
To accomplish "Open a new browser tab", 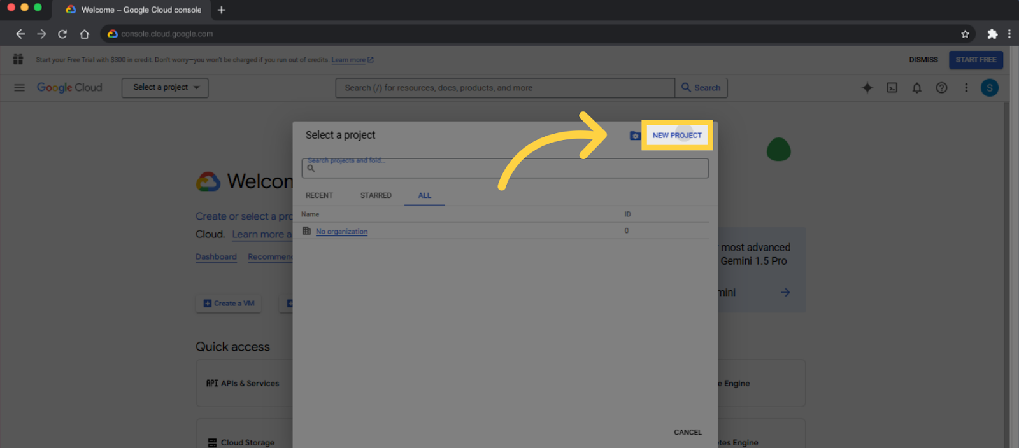I will click(x=222, y=10).
